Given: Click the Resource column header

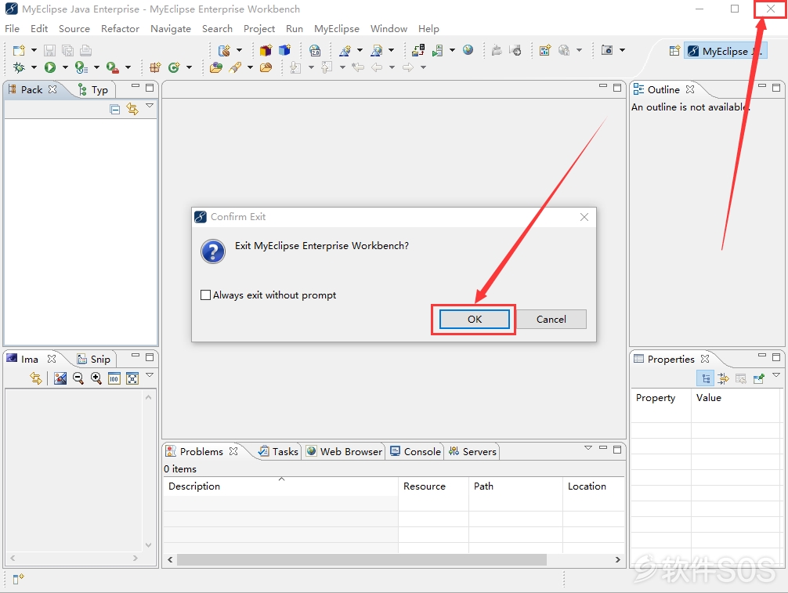Looking at the screenshot, I should tap(433, 486).
